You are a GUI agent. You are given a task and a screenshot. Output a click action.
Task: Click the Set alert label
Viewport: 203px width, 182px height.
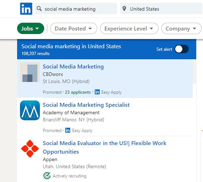[x=164, y=49]
